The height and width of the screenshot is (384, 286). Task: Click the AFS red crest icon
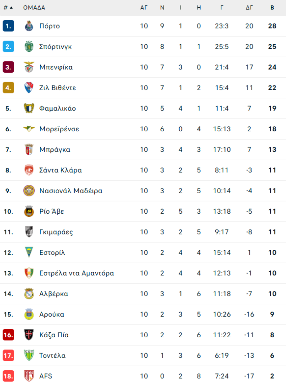pos(29,376)
